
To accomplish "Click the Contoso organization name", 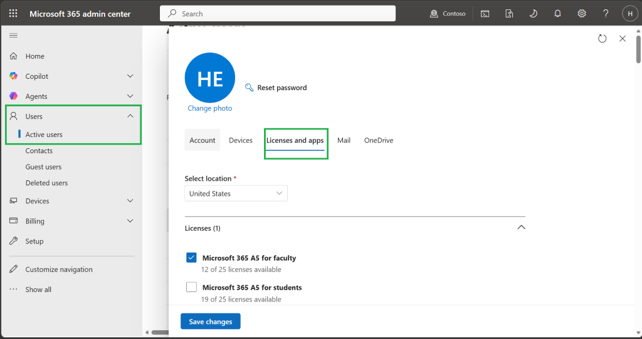I will (x=454, y=14).
